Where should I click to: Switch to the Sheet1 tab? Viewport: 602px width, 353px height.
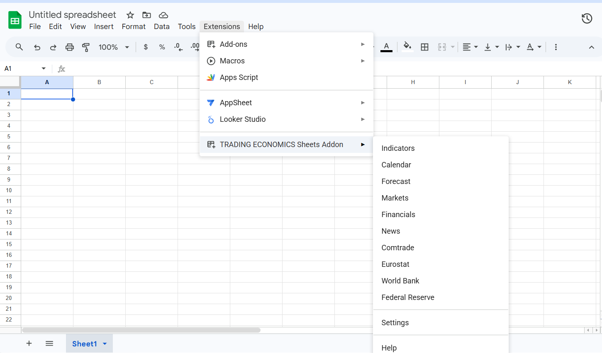click(85, 344)
